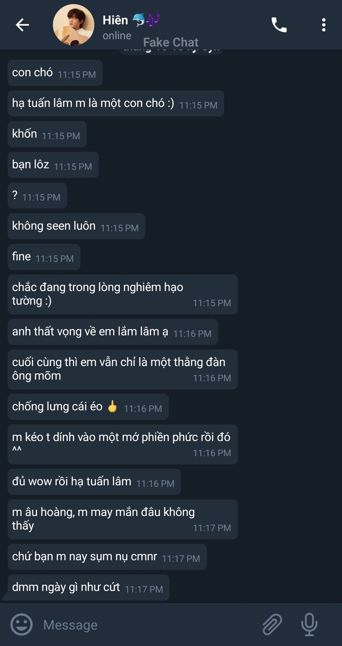Select the message "con chó"
Viewport: 342px width, 646px height.
[x=55, y=73]
